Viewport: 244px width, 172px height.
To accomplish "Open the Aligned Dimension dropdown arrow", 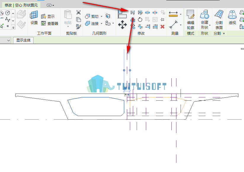I will 181,25.
